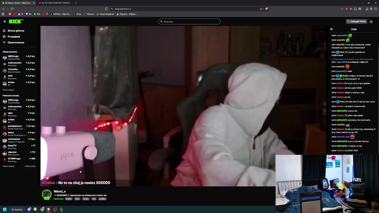This screenshot has width=379, height=213.
Task: Open the Brave extensions puzzle icon
Action: click(x=355, y=9)
